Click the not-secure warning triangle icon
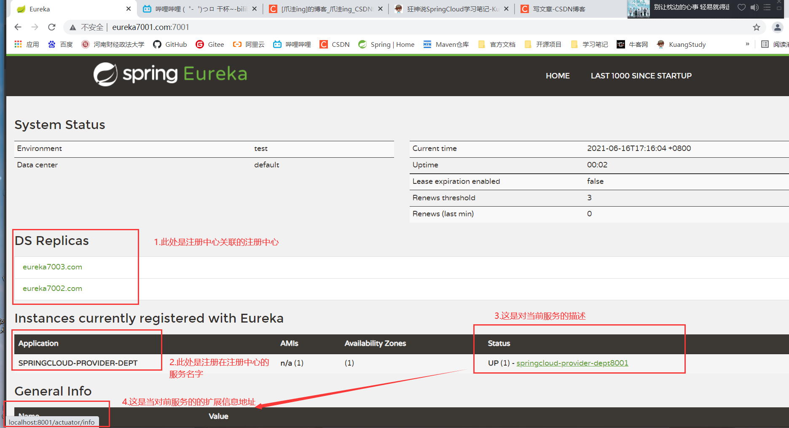The width and height of the screenshot is (789, 428). pos(73,27)
